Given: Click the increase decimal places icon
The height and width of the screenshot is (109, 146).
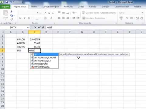Looking at the screenshot, I should [137, 18].
